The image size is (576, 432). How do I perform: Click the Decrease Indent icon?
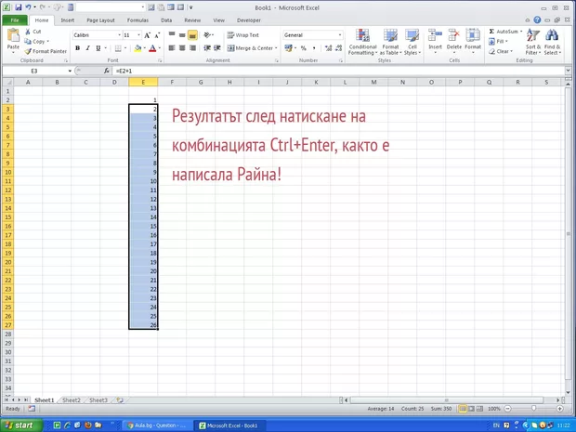[x=207, y=48]
